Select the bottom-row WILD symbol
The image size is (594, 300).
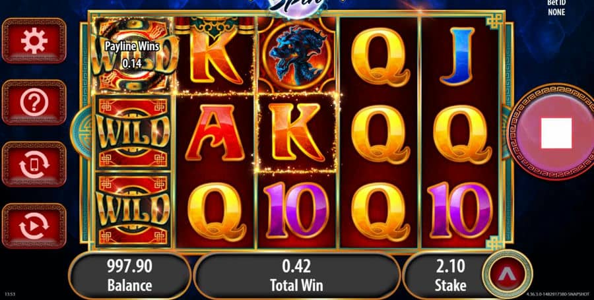(x=132, y=210)
